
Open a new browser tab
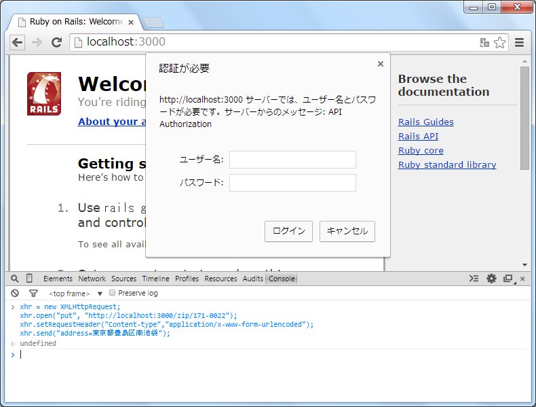coord(153,22)
